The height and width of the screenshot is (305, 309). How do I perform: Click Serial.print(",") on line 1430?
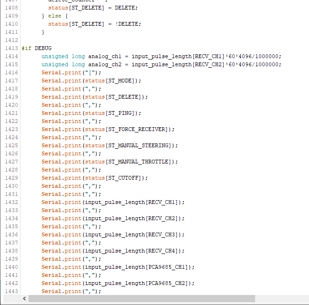tap(71, 186)
